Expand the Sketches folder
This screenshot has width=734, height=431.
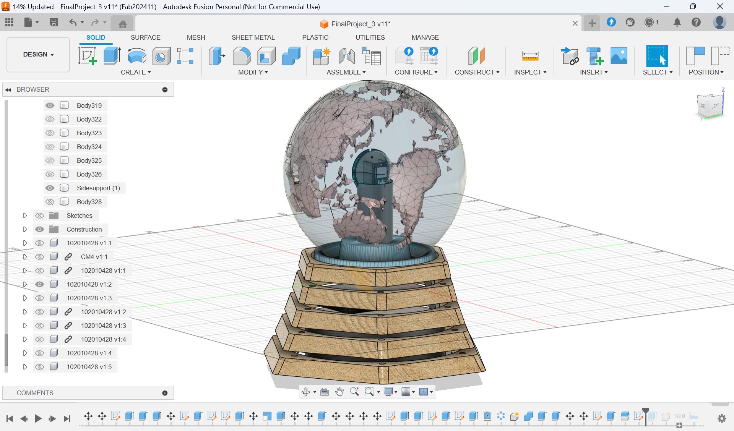25,215
